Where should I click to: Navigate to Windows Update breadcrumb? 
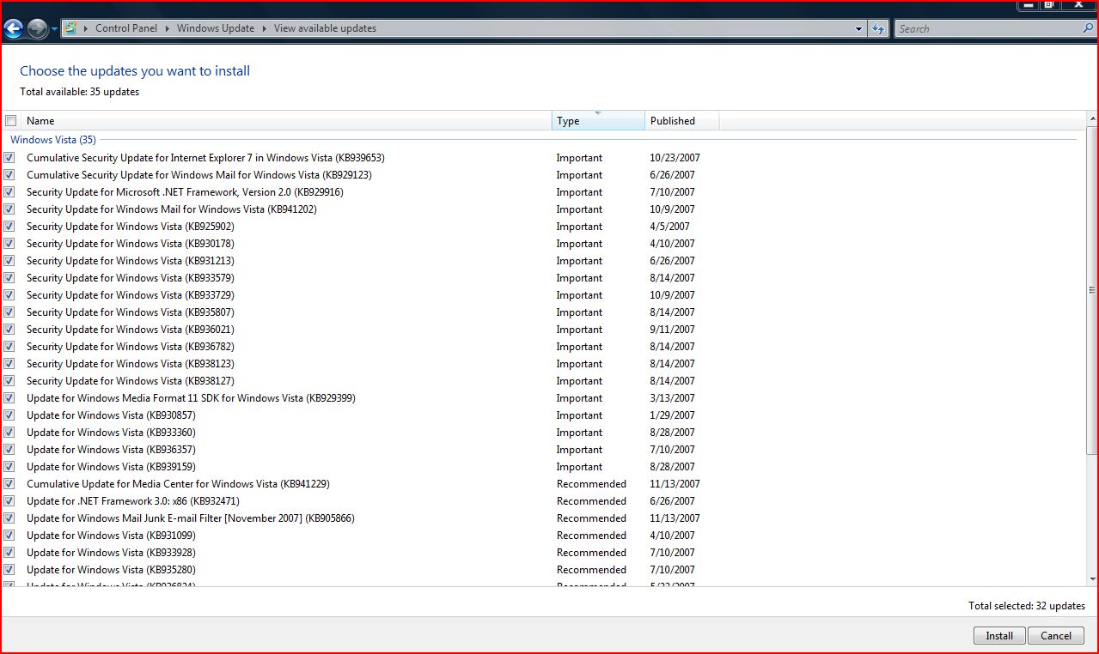(216, 28)
